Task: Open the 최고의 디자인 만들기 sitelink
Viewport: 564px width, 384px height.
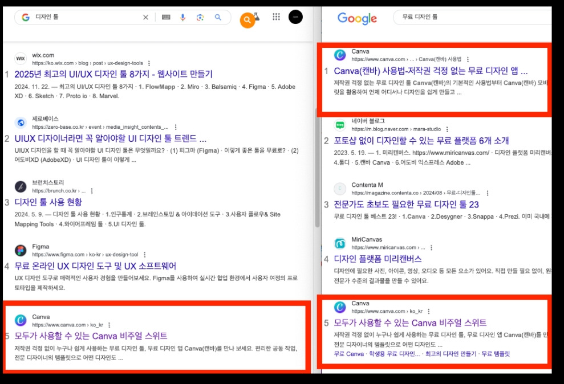Action: click(451, 354)
